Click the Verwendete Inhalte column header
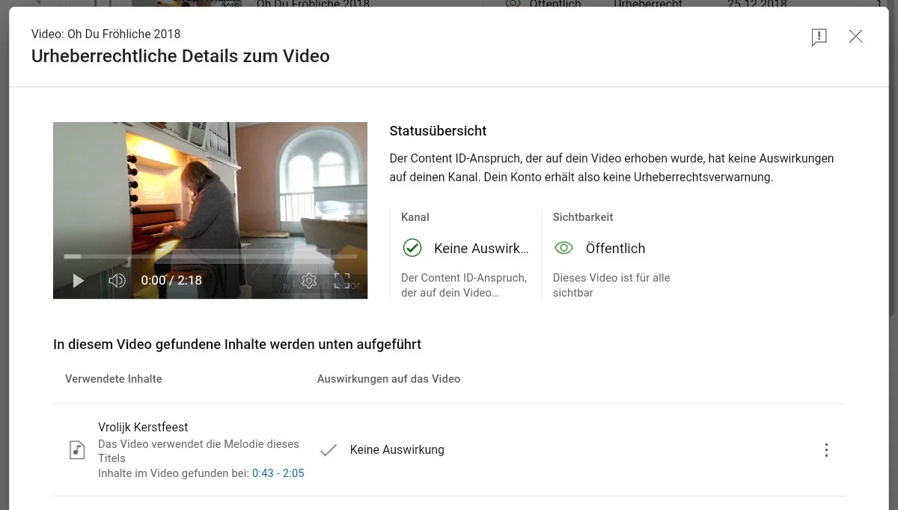 tap(114, 379)
